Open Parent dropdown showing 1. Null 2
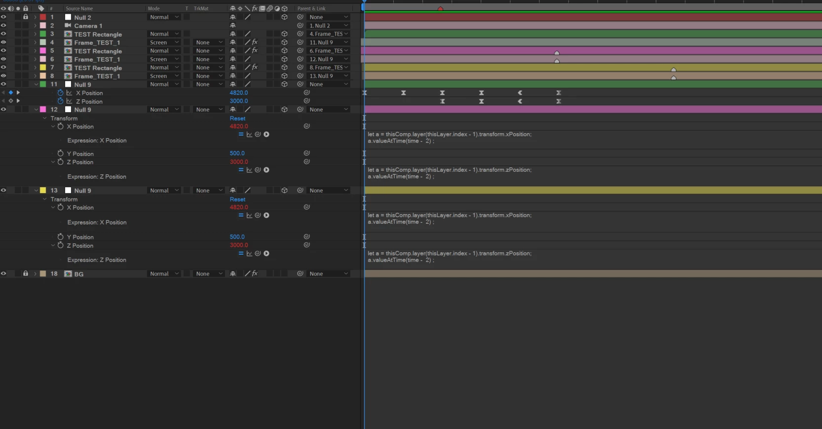822x429 pixels. [328, 26]
